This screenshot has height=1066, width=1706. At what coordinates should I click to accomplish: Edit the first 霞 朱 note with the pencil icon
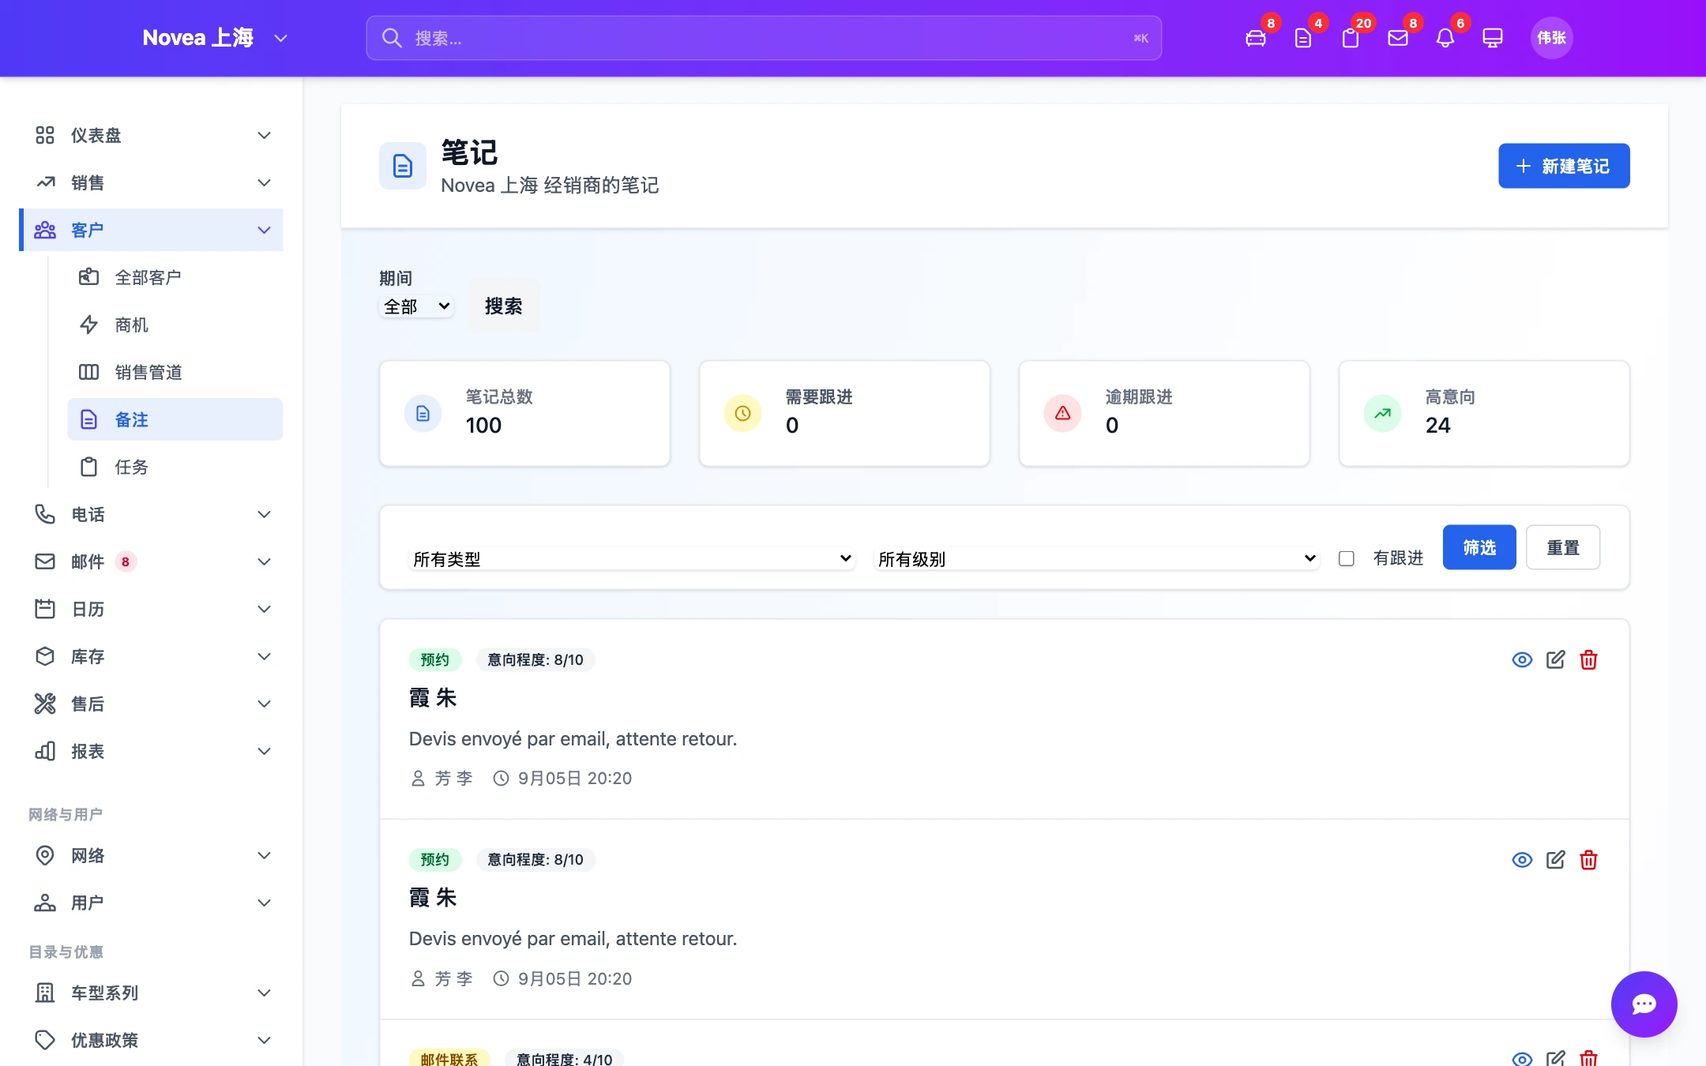coord(1555,659)
